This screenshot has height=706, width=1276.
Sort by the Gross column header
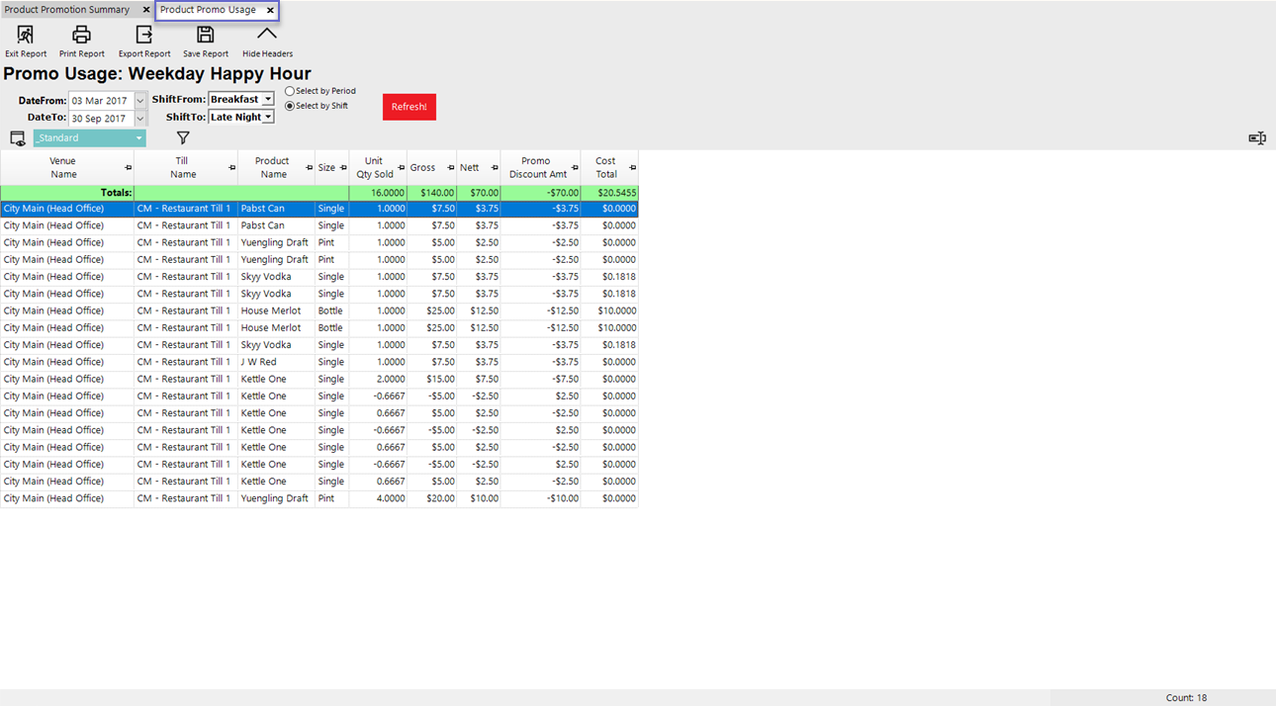coord(423,168)
